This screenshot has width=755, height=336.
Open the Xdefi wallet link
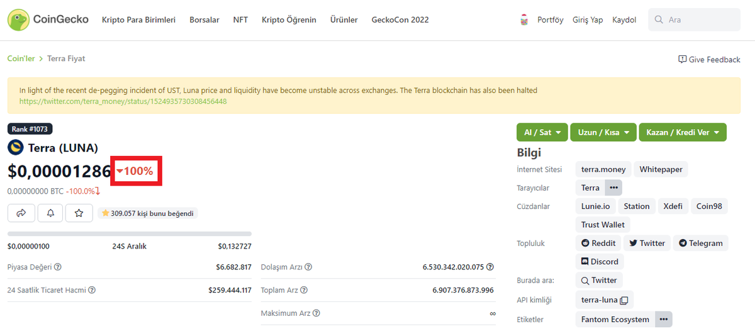tap(673, 206)
